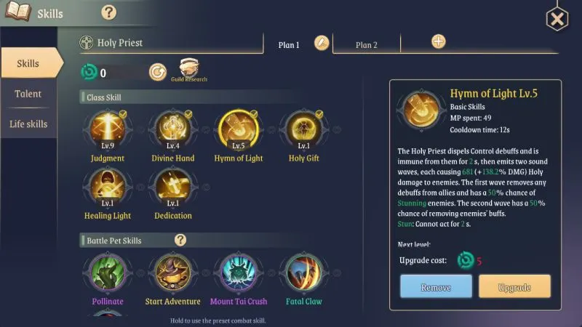
Task: Select the Judgment skill icon
Action: tap(108, 129)
